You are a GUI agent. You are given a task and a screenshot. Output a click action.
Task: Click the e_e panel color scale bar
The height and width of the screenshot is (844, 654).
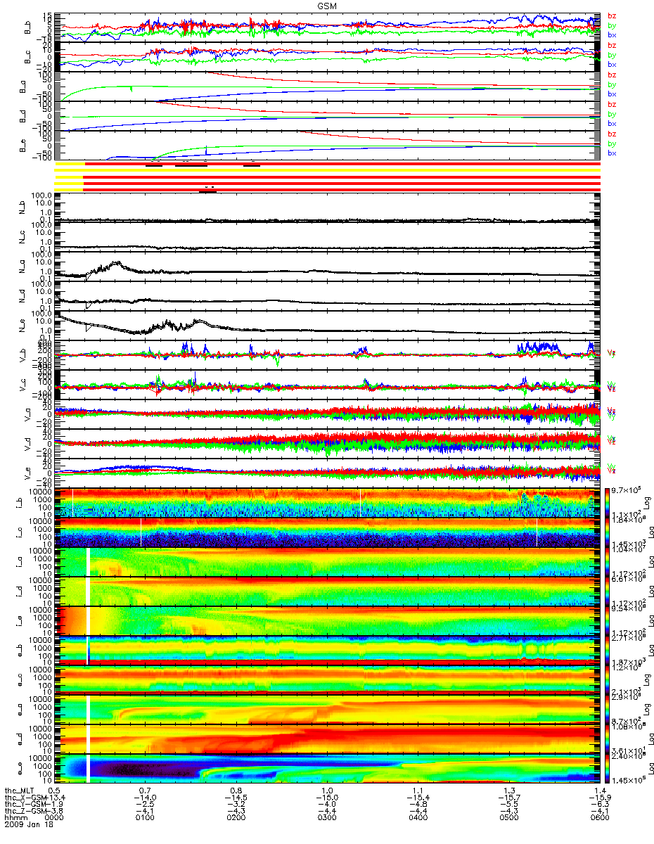(607, 769)
